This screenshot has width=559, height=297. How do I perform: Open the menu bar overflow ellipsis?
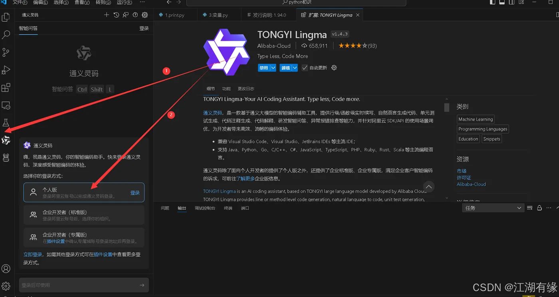(142, 2)
